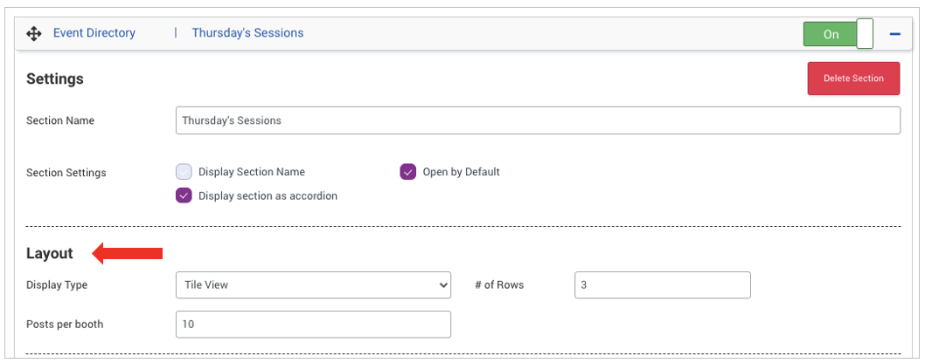Click the Section Settings label
925x363 pixels.
[x=66, y=173]
